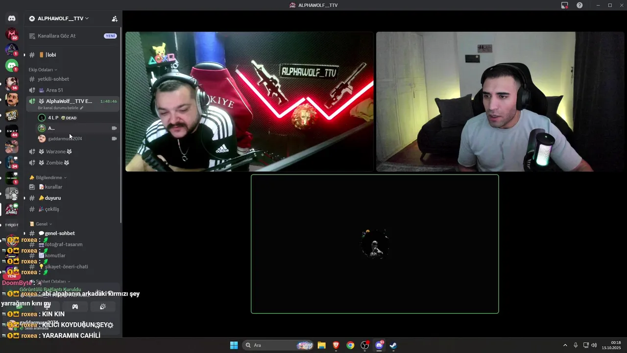Select user gaddarmusa2074 in voice channel
This screenshot has width=627, height=353.
point(77,139)
